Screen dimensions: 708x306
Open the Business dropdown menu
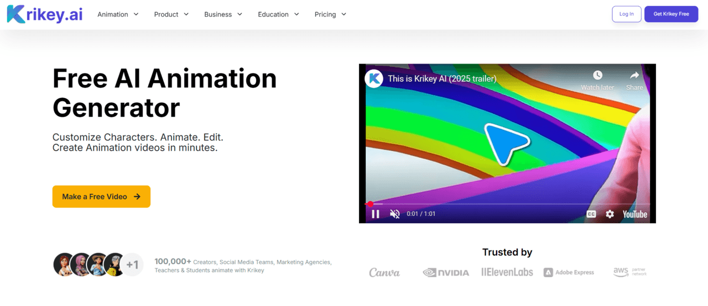click(x=223, y=14)
